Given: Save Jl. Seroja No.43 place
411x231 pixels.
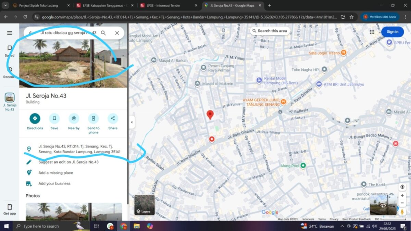Looking at the screenshot, I should tap(54, 119).
